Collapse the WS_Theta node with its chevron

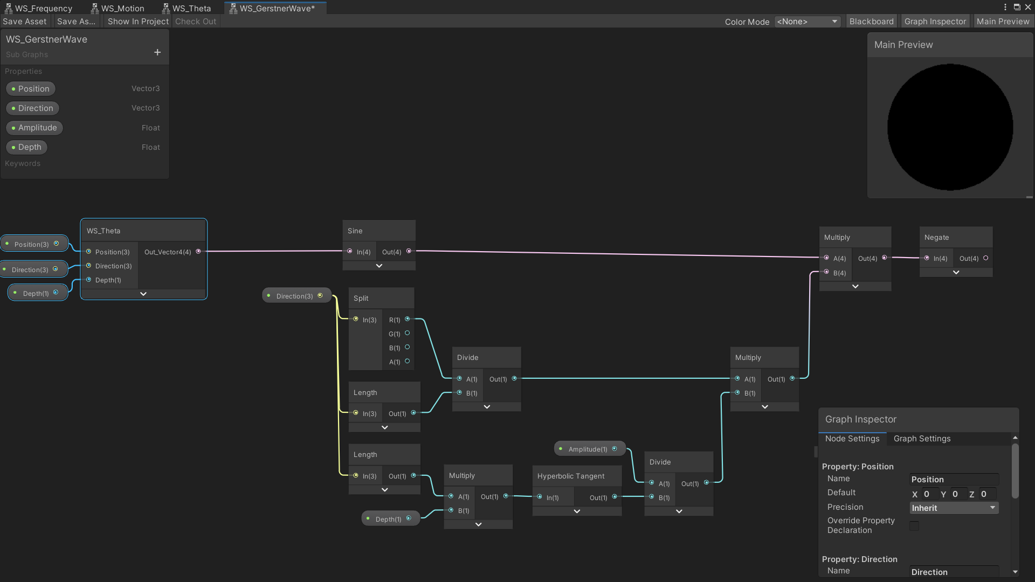click(x=143, y=294)
